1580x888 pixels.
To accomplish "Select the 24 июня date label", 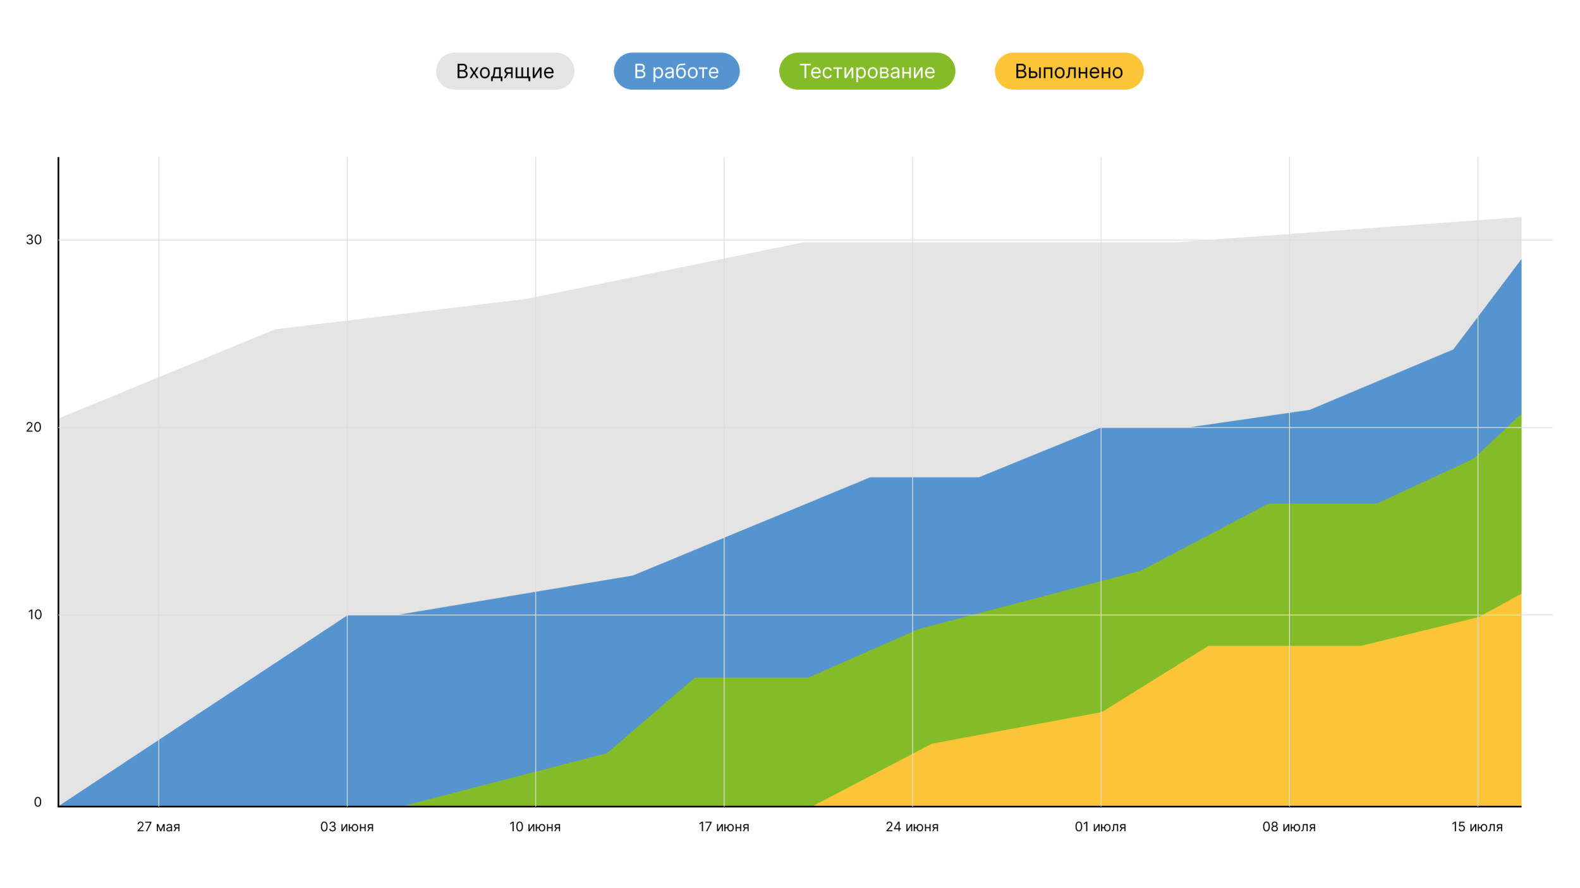I will pyautogui.click(x=912, y=827).
